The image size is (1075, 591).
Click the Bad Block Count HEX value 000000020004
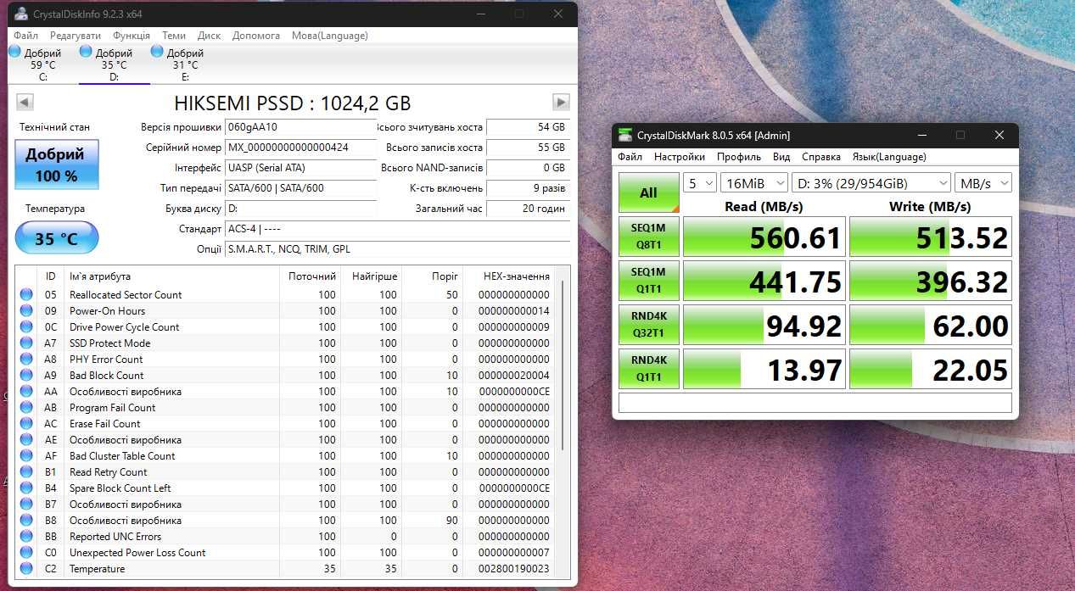pos(514,376)
